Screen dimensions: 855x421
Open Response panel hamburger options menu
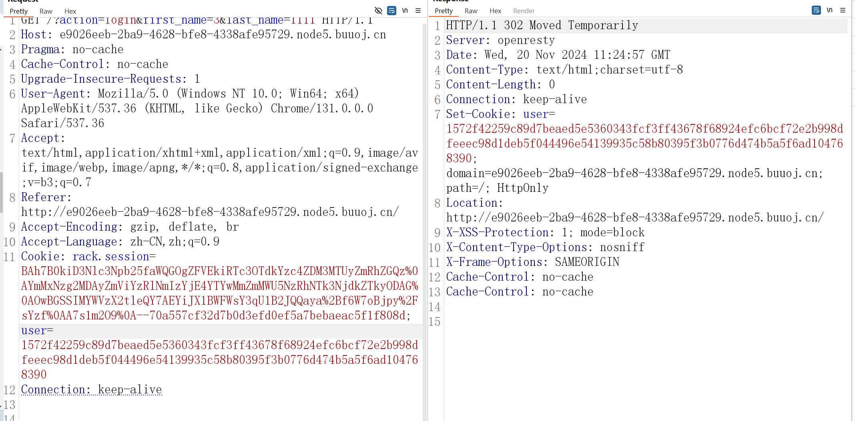coord(843,10)
